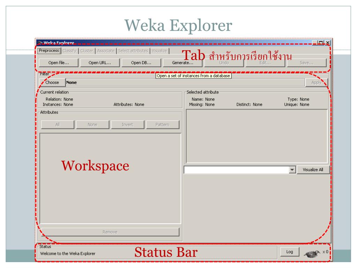Click the Open file... button
This screenshot has height=268, width=357.
click(59, 63)
